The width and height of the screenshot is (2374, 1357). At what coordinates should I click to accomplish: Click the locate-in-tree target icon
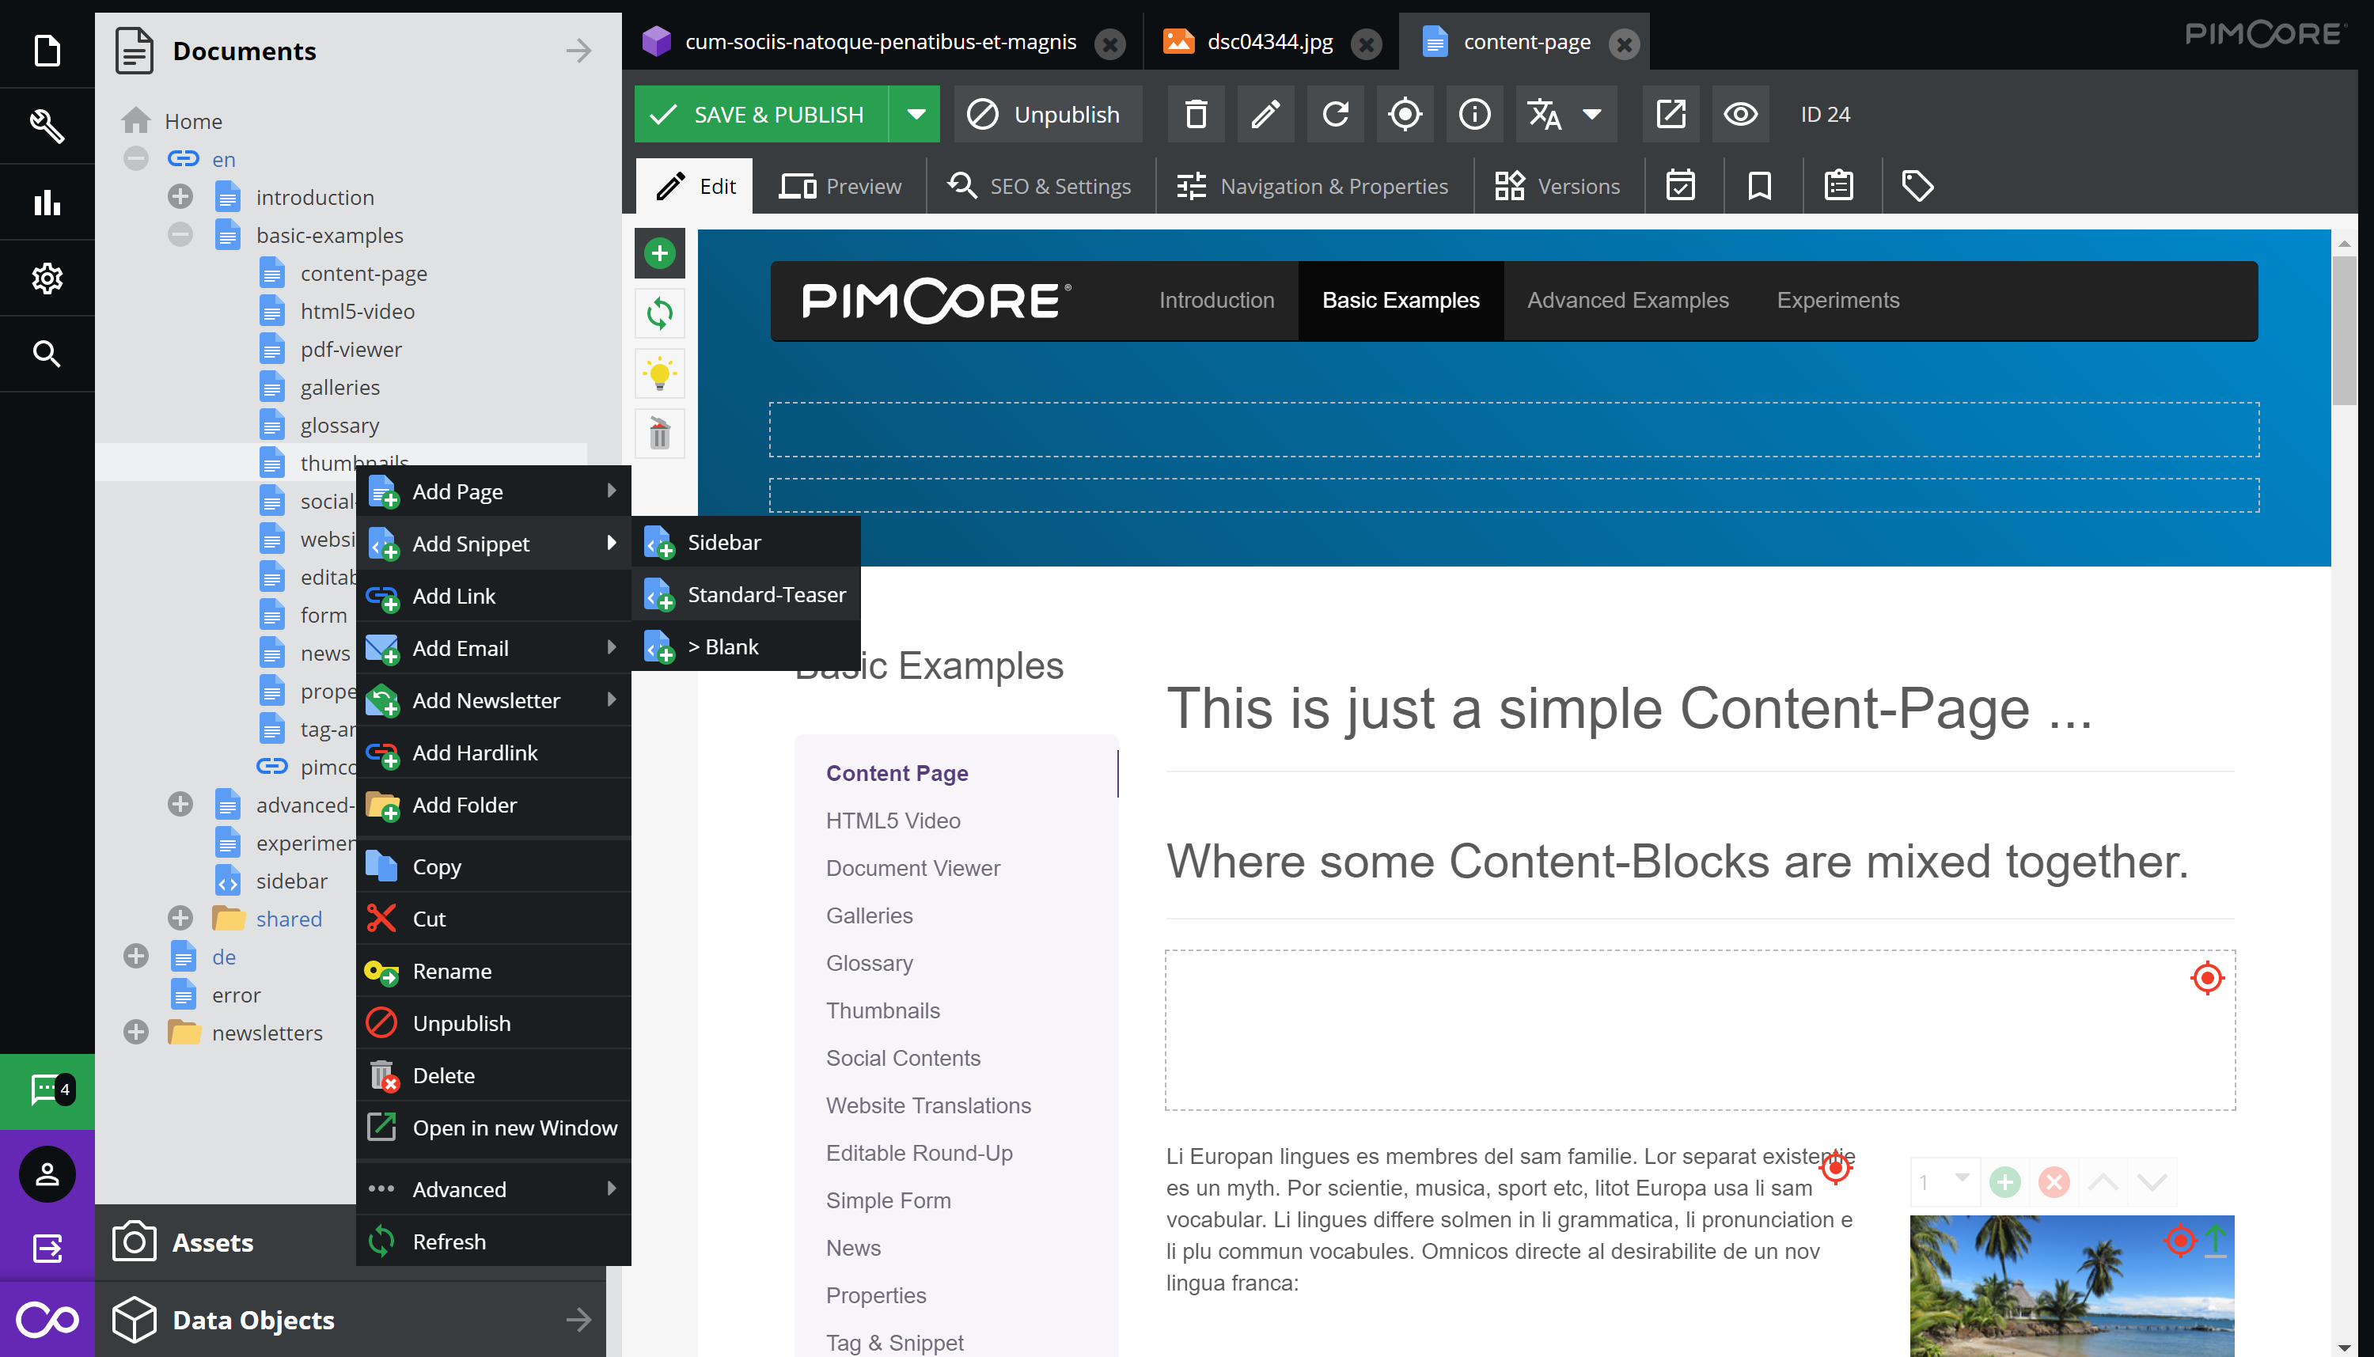click(1405, 115)
